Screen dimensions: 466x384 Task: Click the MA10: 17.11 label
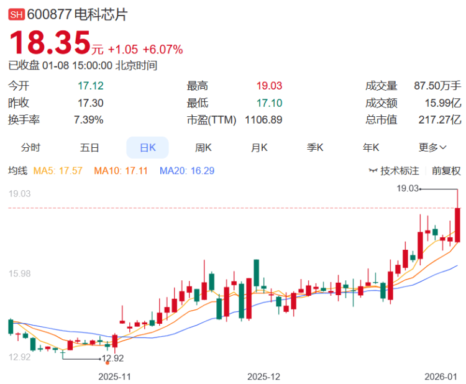[x=121, y=171]
